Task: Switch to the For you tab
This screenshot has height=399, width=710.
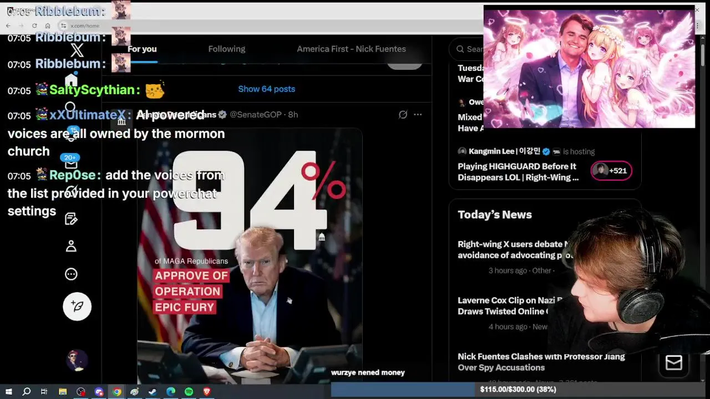Action: pyautogui.click(x=142, y=49)
